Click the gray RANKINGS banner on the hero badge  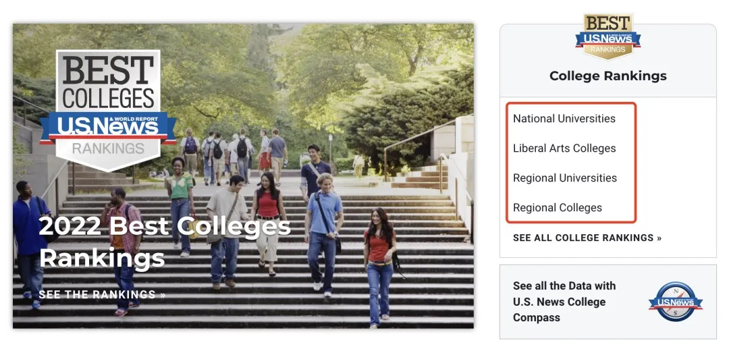(x=108, y=148)
